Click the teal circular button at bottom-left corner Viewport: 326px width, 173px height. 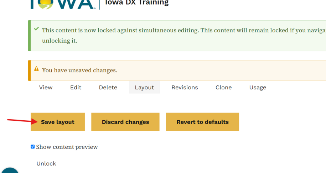(x=10, y=171)
